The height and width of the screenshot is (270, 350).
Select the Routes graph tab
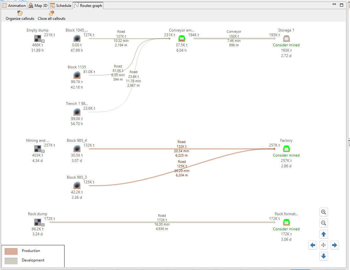click(88, 6)
